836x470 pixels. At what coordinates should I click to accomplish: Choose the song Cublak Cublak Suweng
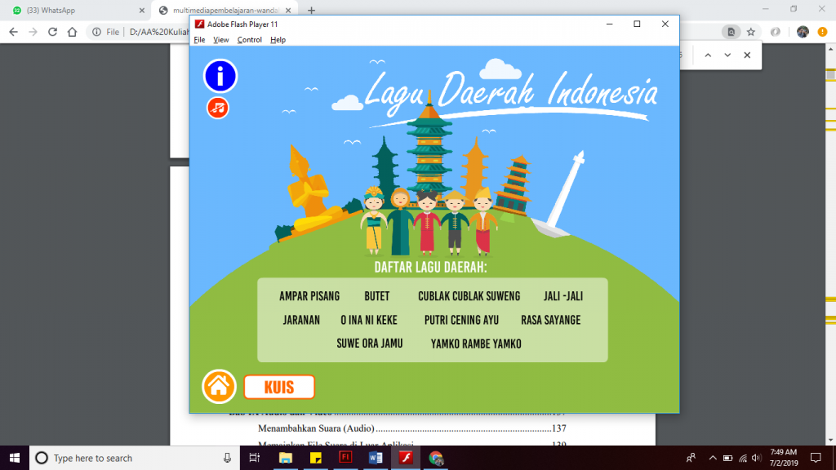469,296
